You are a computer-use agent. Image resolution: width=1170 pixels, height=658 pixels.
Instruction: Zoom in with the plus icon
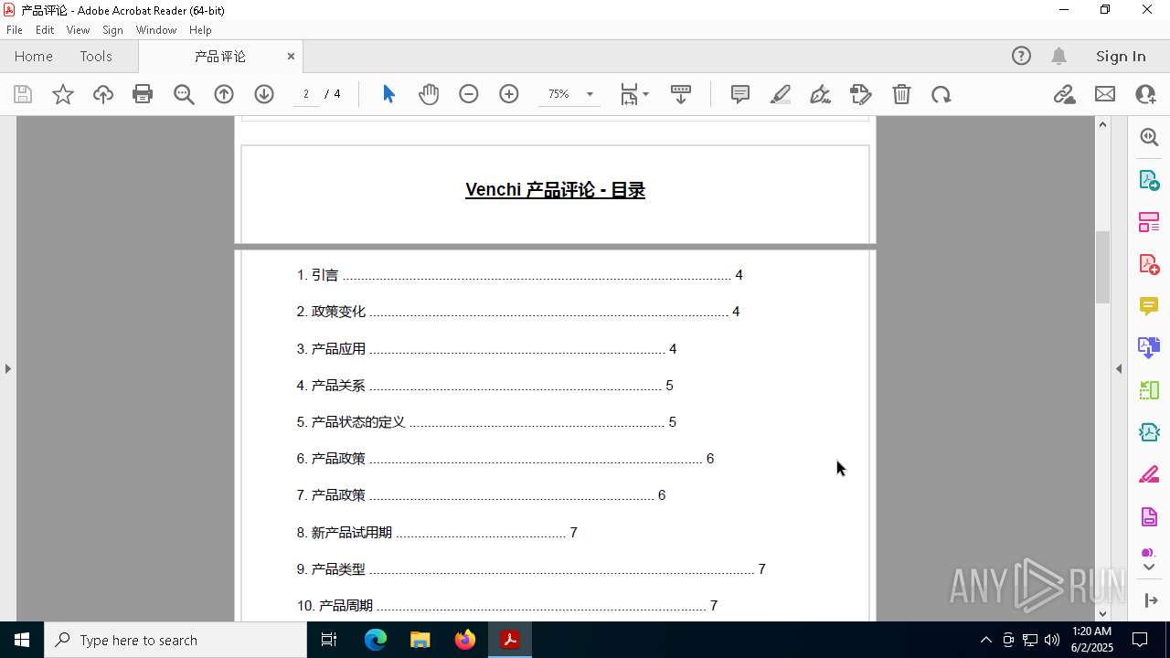tap(509, 94)
